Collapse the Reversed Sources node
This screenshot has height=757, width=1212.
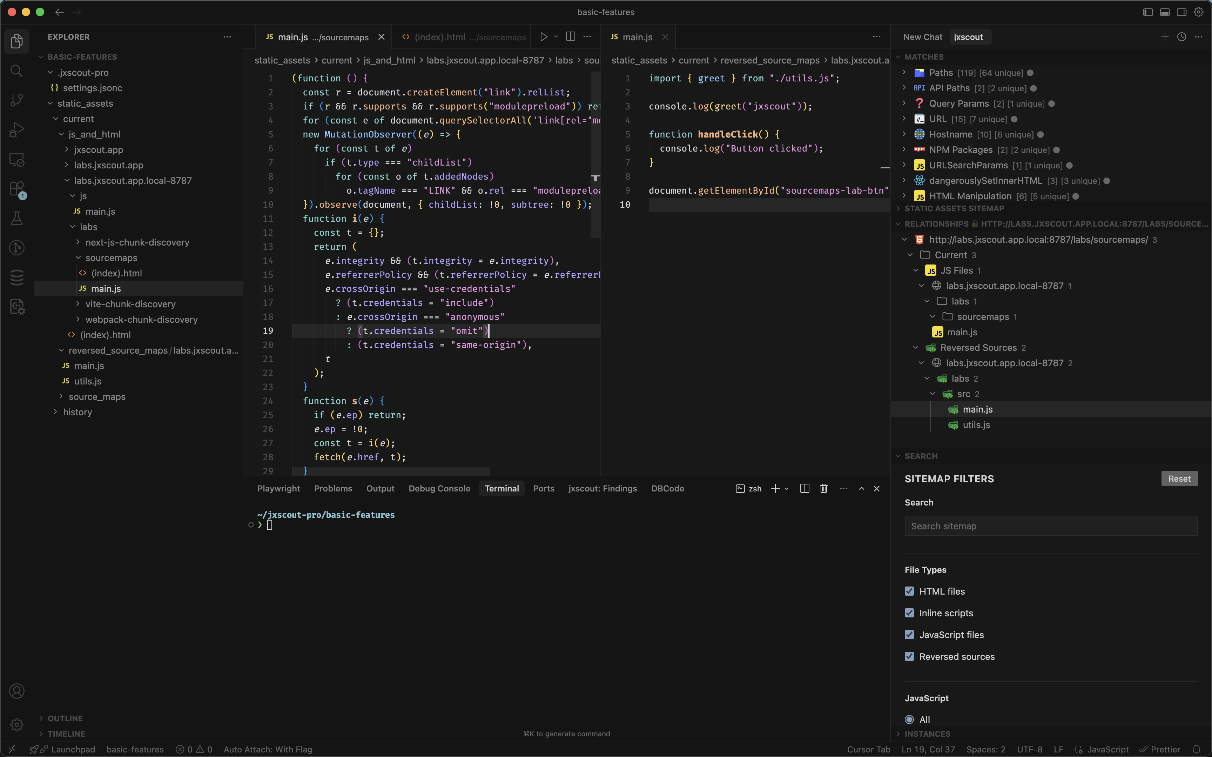(x=915, y=348)
